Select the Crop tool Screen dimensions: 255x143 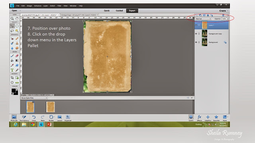click(12, 78)
